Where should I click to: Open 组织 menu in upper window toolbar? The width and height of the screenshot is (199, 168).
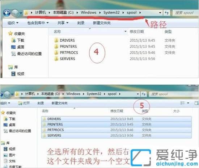coord(13,23)
